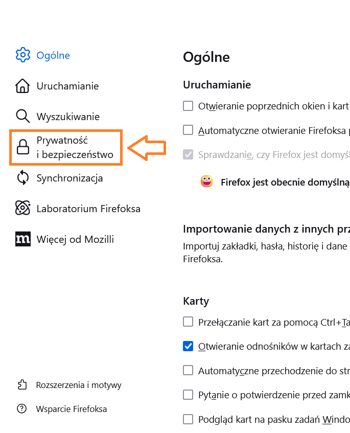Enable Przełączanie kart za pomocą Ctrl+Tab

(x=188, y=322)
